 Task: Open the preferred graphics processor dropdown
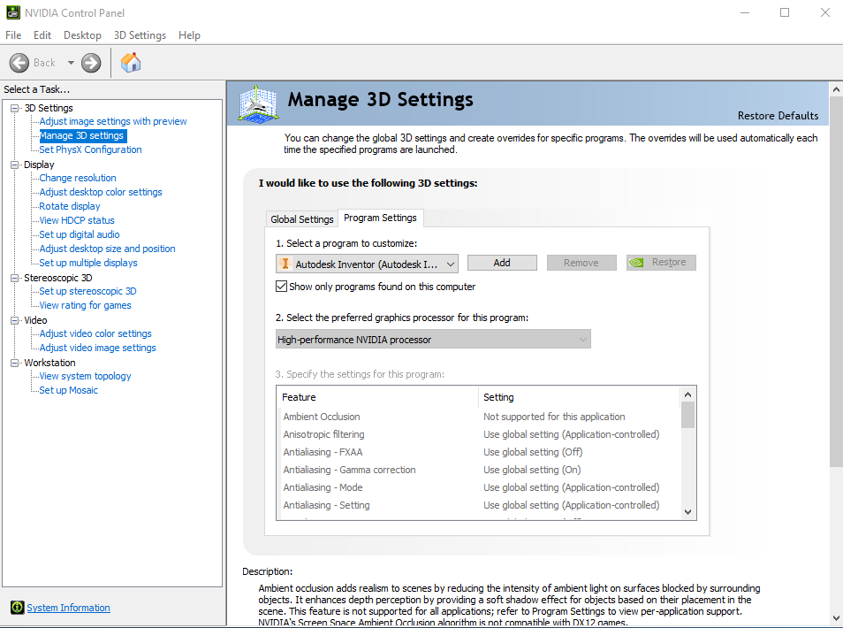coord(582,340)
